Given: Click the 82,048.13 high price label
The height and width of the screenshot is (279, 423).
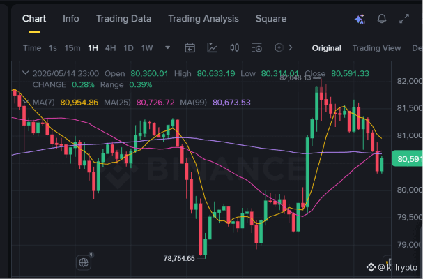Looking at the screenshot, I should [x=295, y=78].
